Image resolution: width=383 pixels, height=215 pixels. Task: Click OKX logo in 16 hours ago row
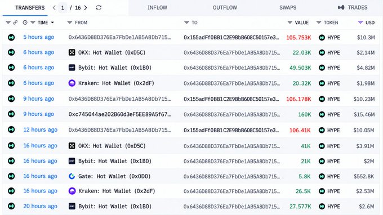click(x=72, y=146)
